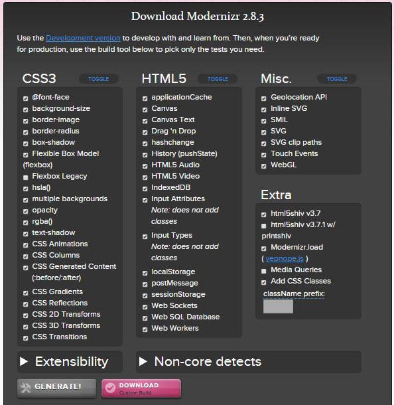Uncheck the @font-face checkbox

(x=26, y=98)
